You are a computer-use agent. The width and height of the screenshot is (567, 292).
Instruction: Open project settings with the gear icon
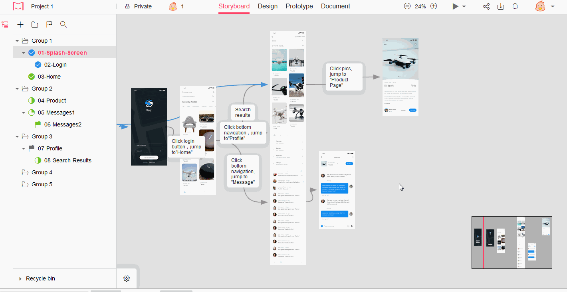click(x=126, y=278)
